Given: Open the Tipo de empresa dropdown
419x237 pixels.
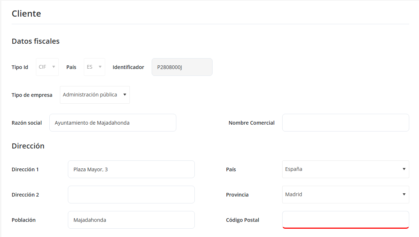Looking at the screenshot, I should (95, 95).
